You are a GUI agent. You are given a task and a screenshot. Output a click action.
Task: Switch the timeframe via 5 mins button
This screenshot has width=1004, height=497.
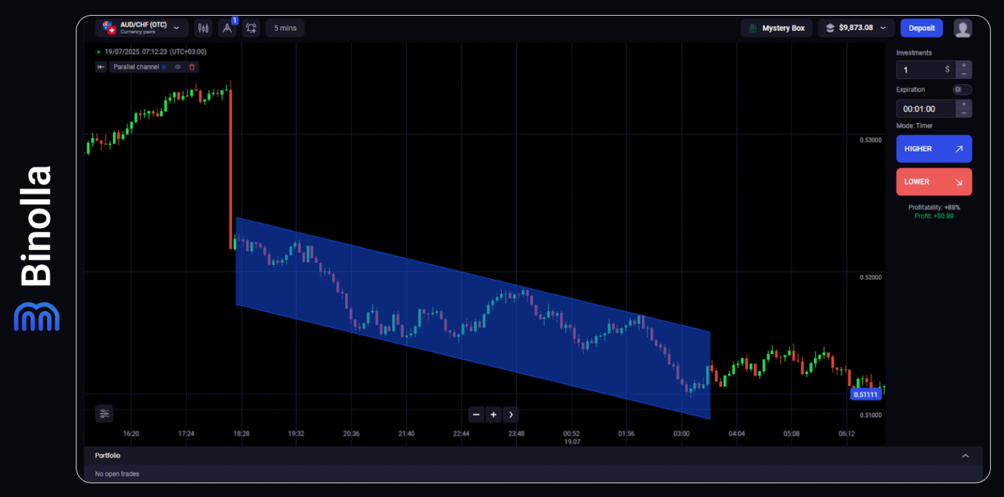(284, 28)
